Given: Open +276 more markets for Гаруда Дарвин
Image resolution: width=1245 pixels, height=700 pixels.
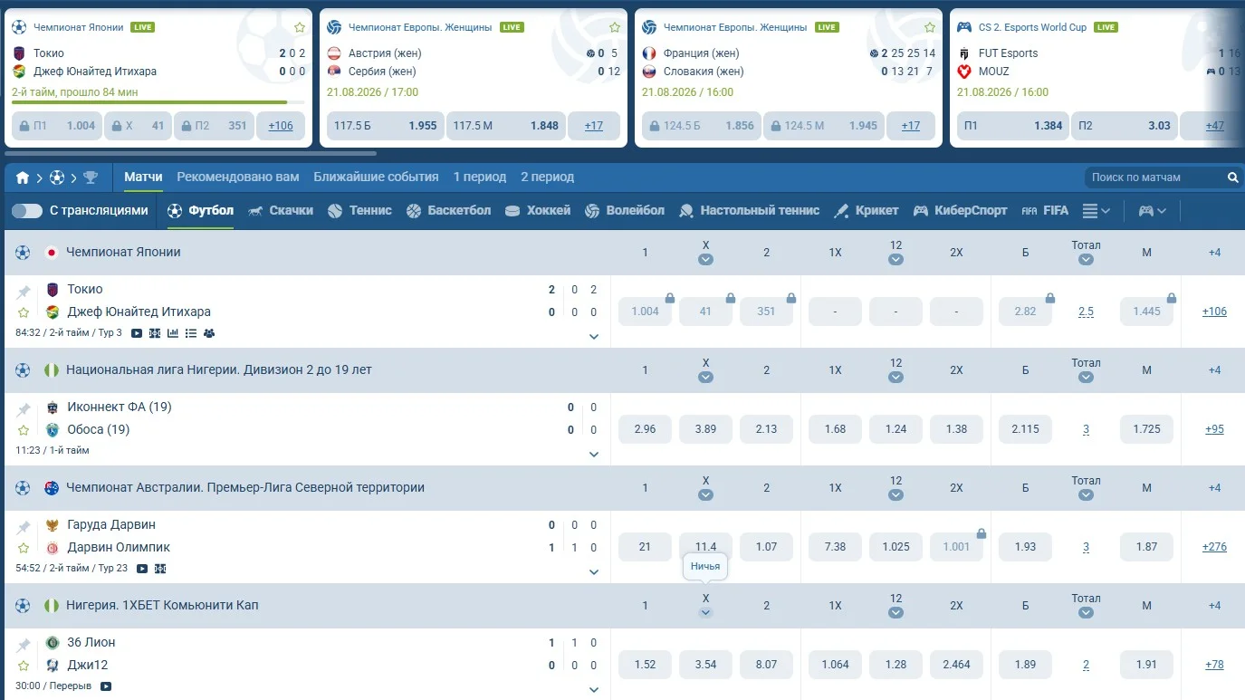Looking at the screenshot, I should click(x=1214, y=547).
